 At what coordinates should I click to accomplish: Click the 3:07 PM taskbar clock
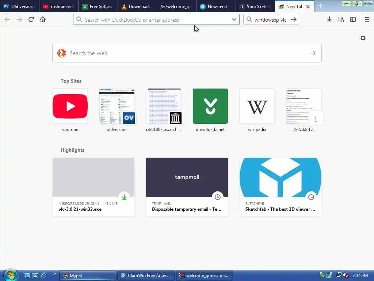click(360, 276)
